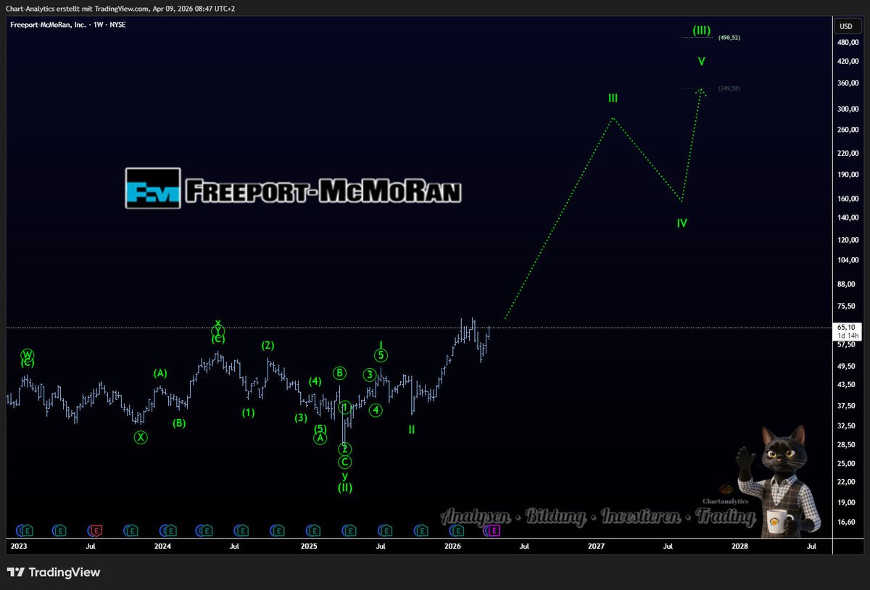Click the 16,60 price axis label
Image resolution: width=870 pixels, height=590 pixels.
(848, 522)
